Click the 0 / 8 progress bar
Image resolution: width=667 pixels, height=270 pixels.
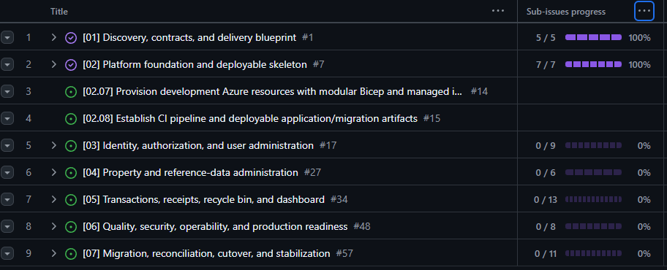[x=593, y=227]
